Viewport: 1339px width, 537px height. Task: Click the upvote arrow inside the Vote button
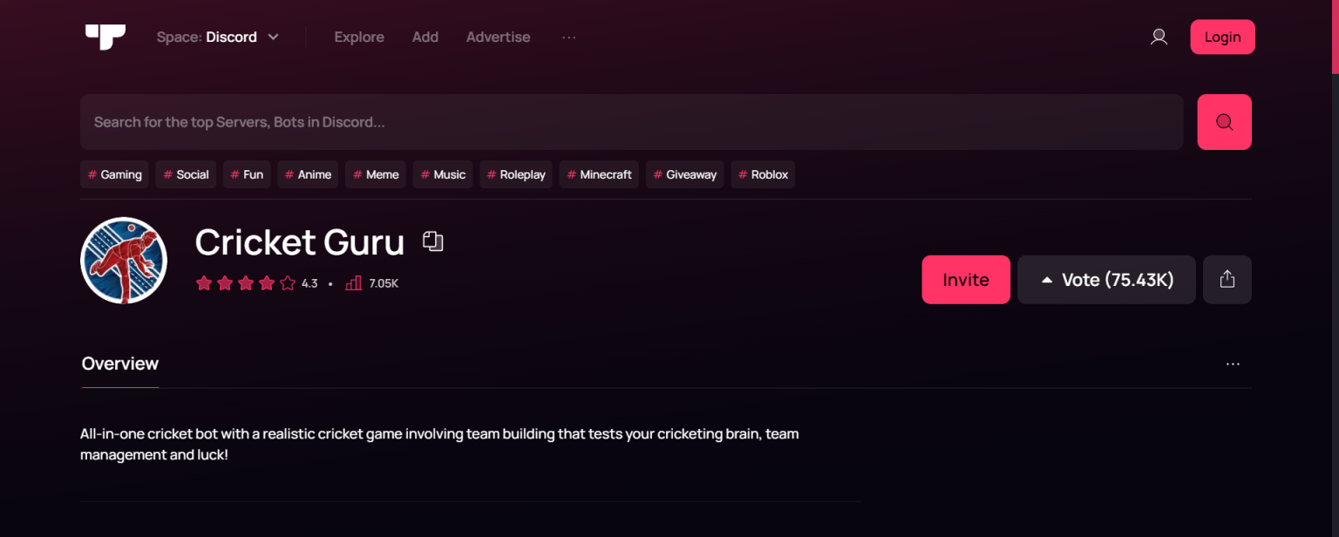(1048, 279)
